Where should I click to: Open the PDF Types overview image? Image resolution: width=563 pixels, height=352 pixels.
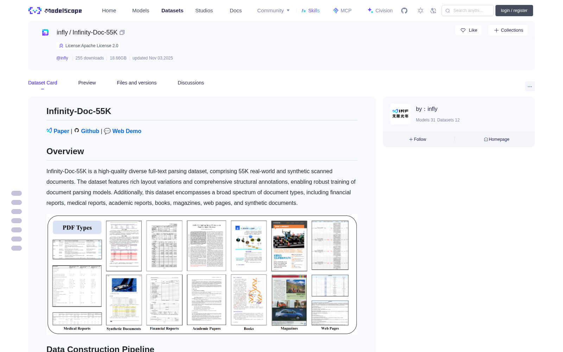[x=202, y=275]
